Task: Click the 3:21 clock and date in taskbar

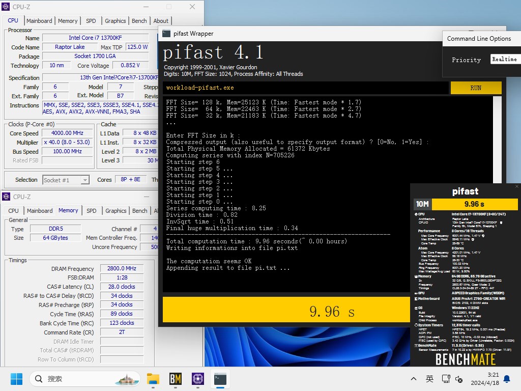Action: (x=485, y=379)
